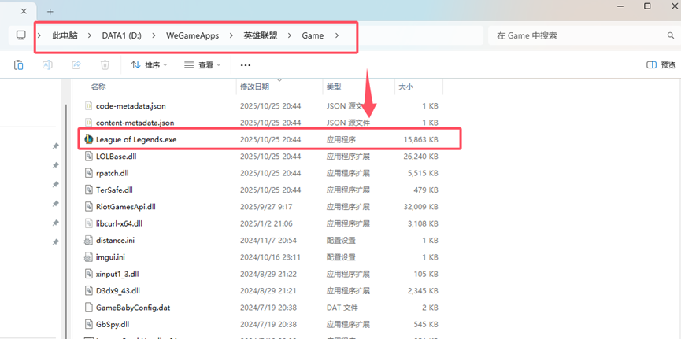Select the xinput1_3.dll file icon
This screenshot has height=339, width=681.
(x=89, y=274)
